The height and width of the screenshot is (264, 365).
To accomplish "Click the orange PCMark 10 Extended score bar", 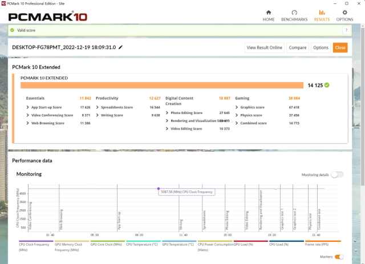I will tap(162, 85).
